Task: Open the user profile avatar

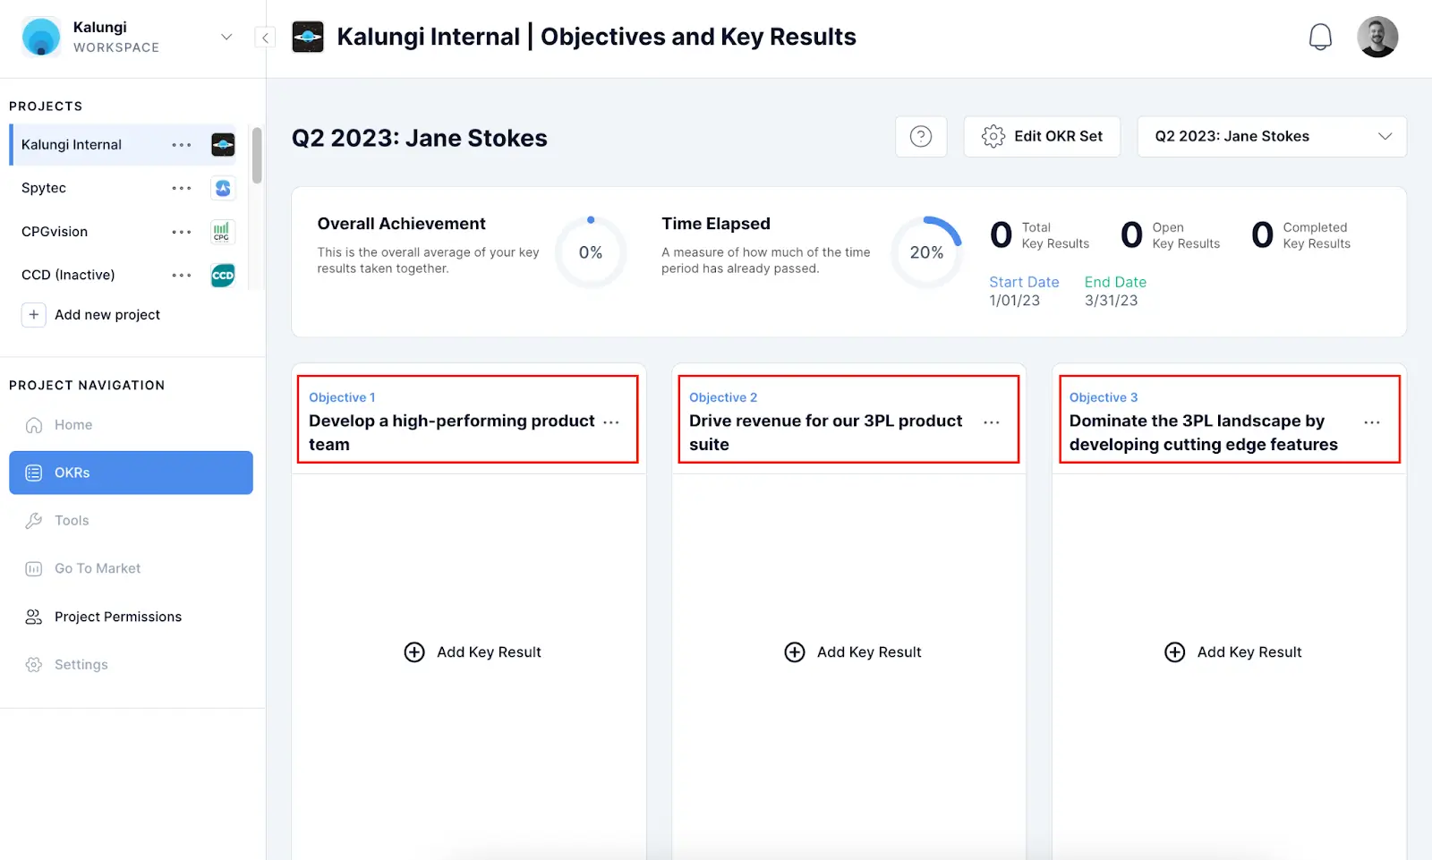Action: [x=1377, y=38]
